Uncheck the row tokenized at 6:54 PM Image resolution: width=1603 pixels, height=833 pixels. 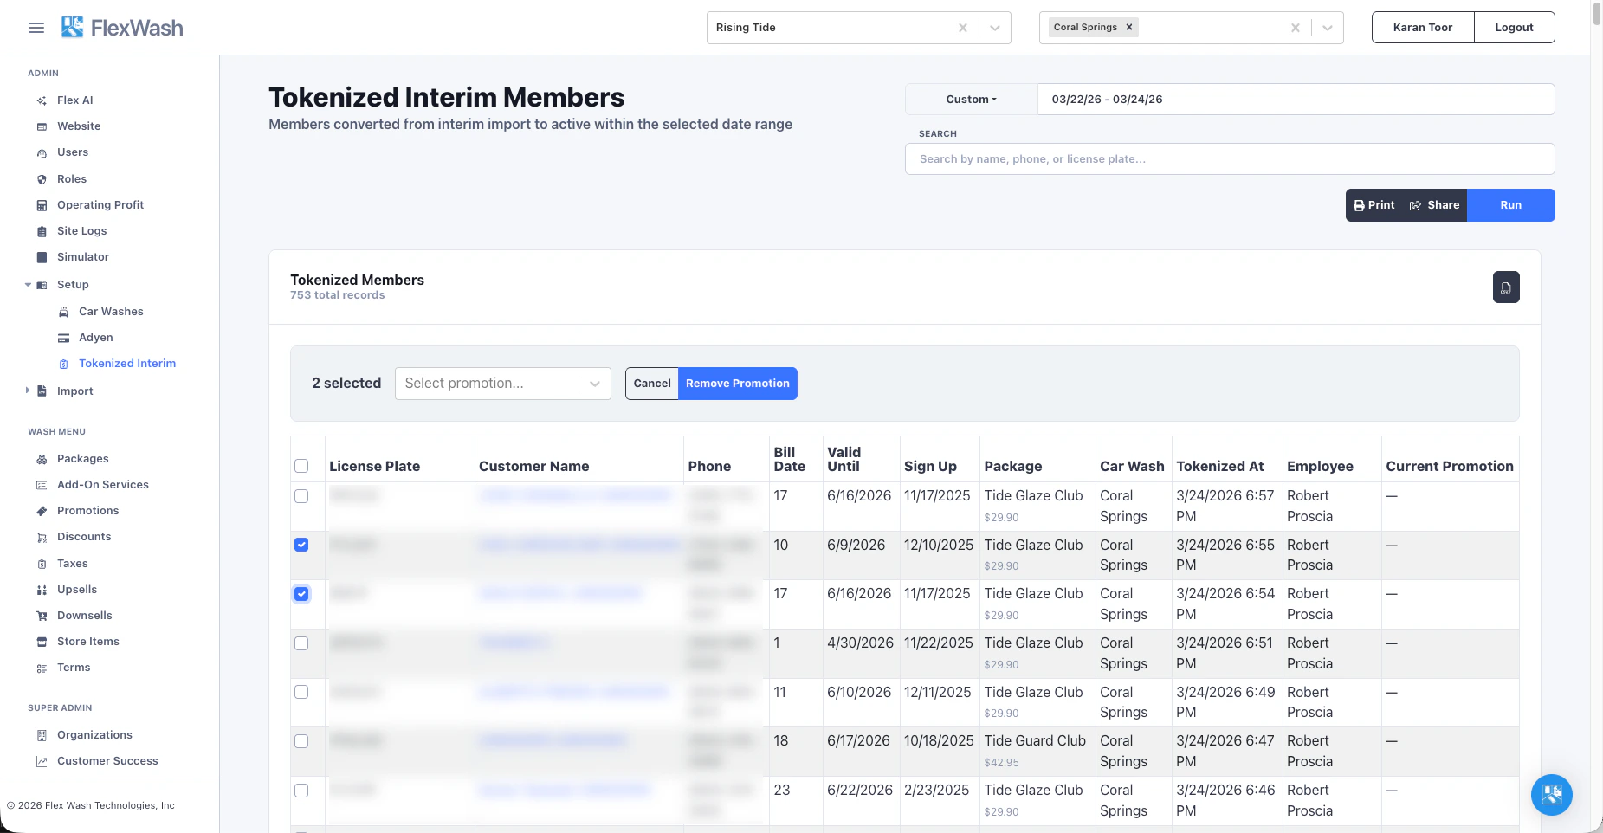(x=301, y=594)
